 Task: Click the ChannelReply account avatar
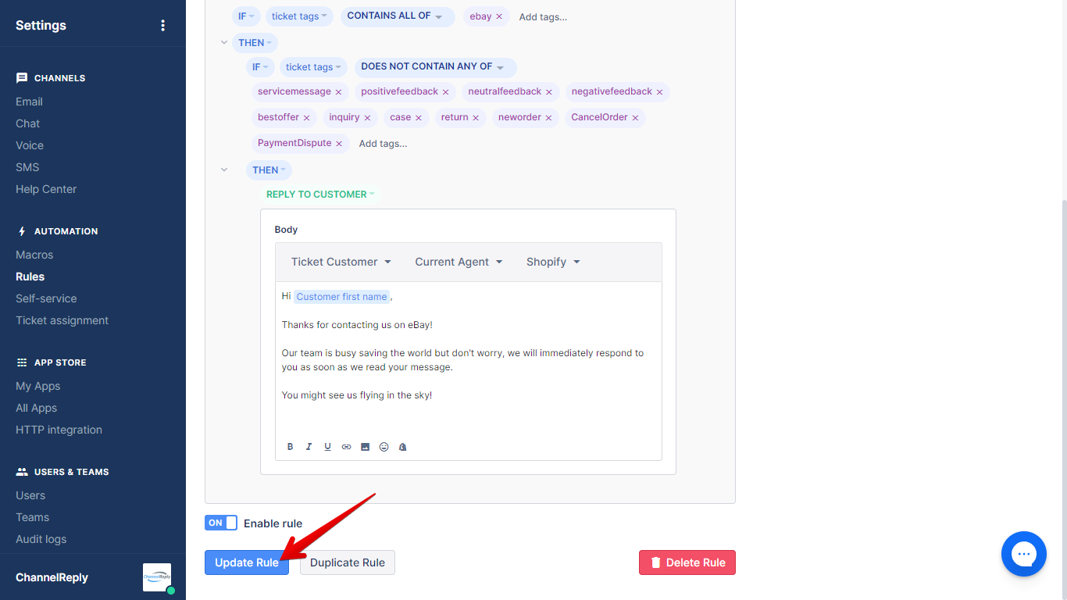pos(157,577)
